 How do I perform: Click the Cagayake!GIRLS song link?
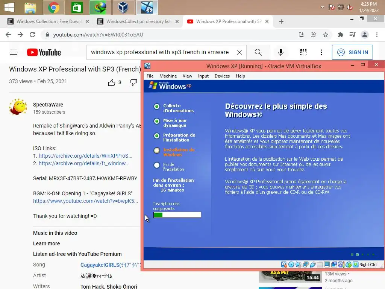pos(111,265)
